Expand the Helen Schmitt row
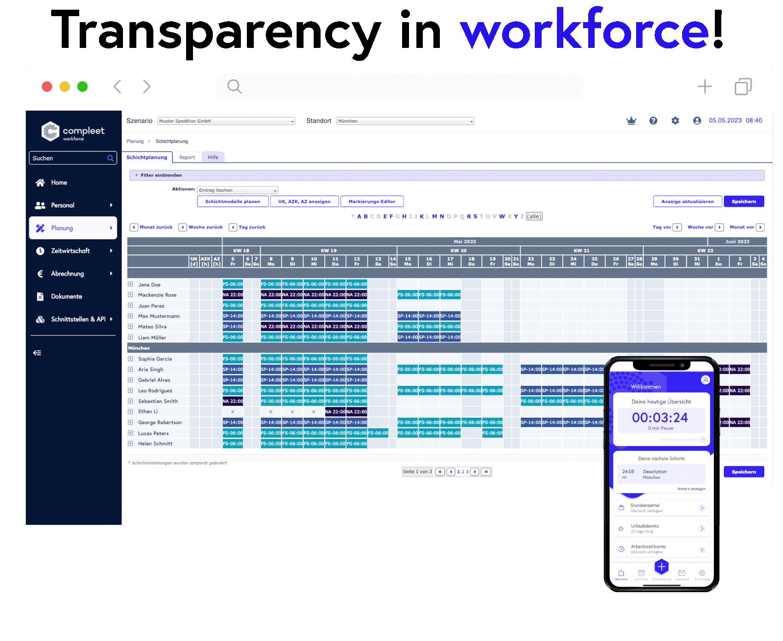Image resolution: width=783 pixels, height=641 pixels. [x=130, y=444]
